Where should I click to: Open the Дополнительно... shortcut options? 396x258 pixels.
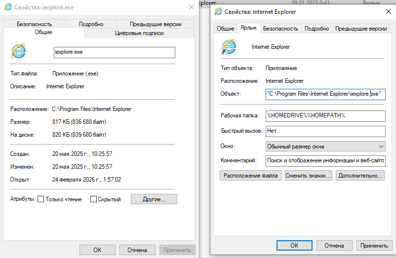coord(360,176)
